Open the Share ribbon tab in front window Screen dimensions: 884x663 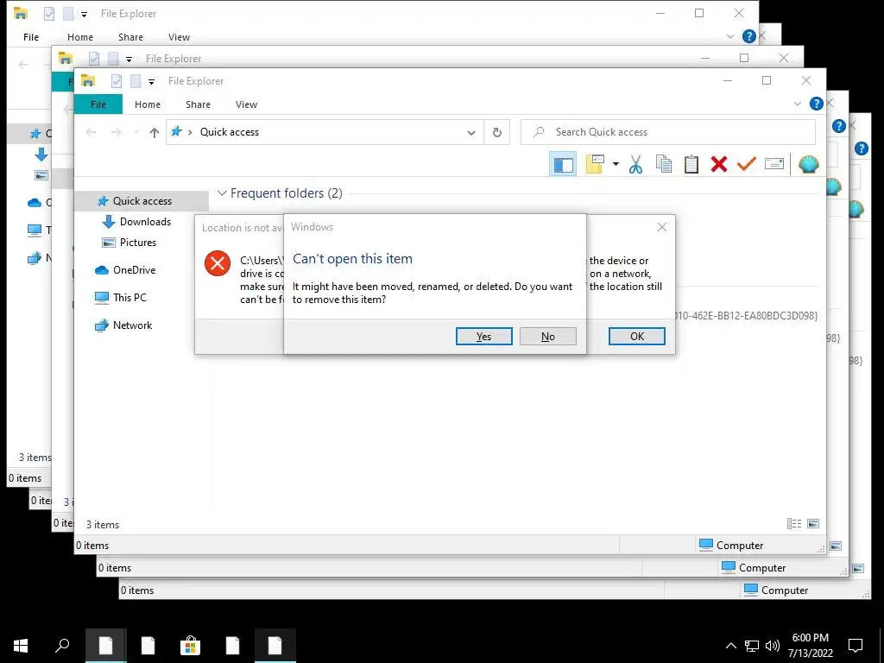198,104
